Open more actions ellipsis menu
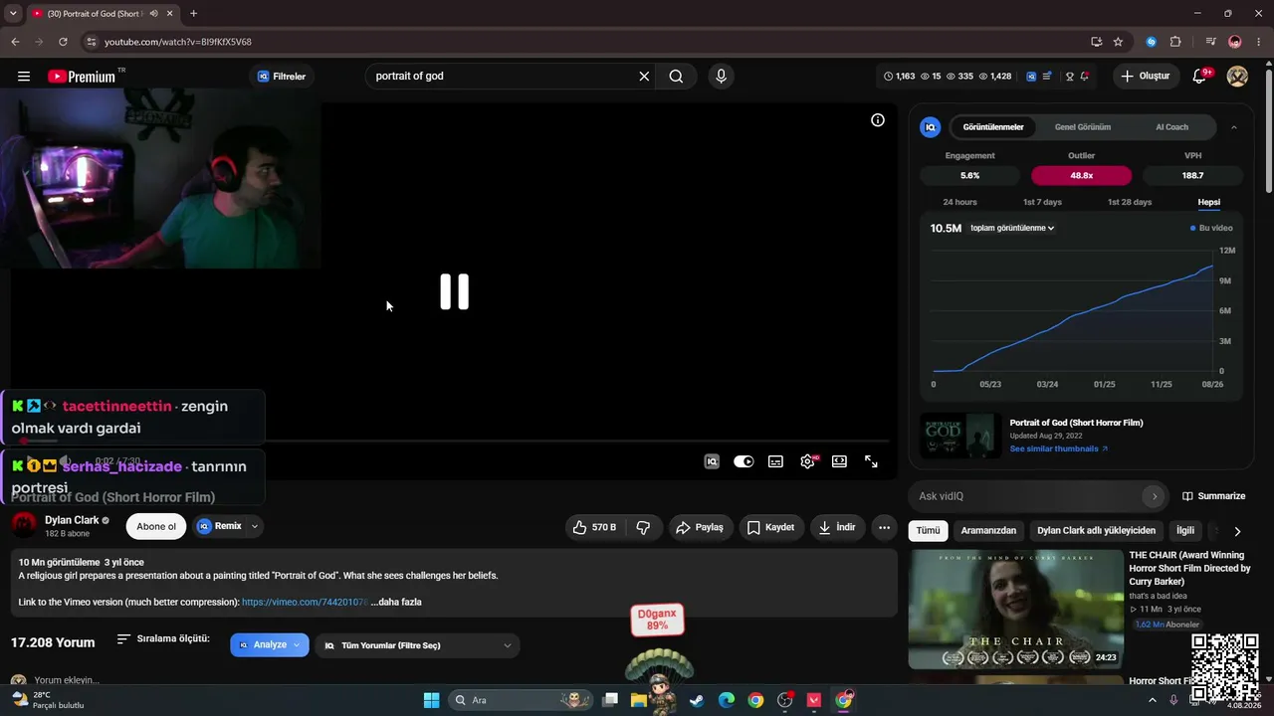This screenshot has width=1274, height=716. (884, 527)
